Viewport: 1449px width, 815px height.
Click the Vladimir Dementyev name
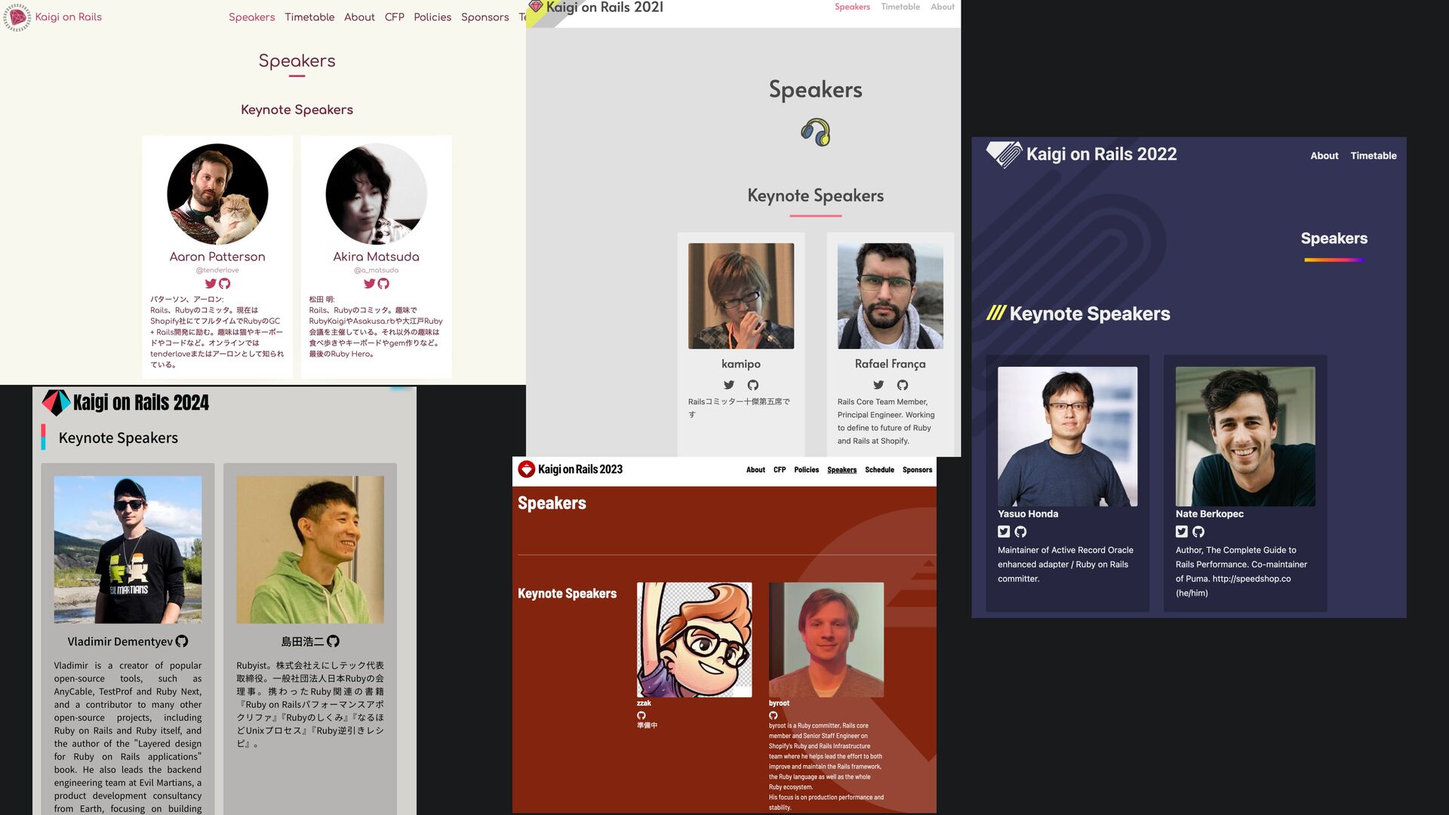pos(120,641)
